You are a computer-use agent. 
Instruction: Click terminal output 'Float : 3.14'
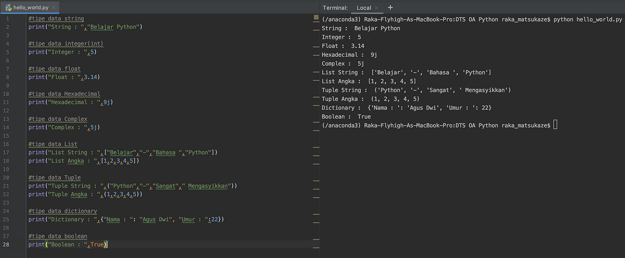[343, 46]
